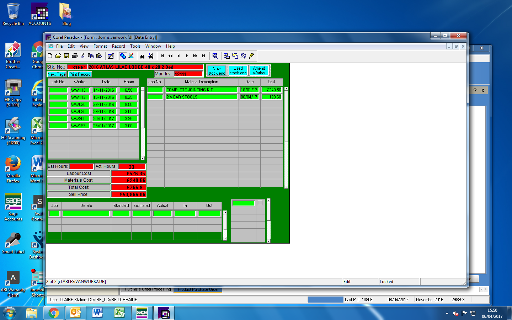The height and width of the screenshot is (320, 512).
Task: Click the Print Record button
Action: tap(80, 74)
